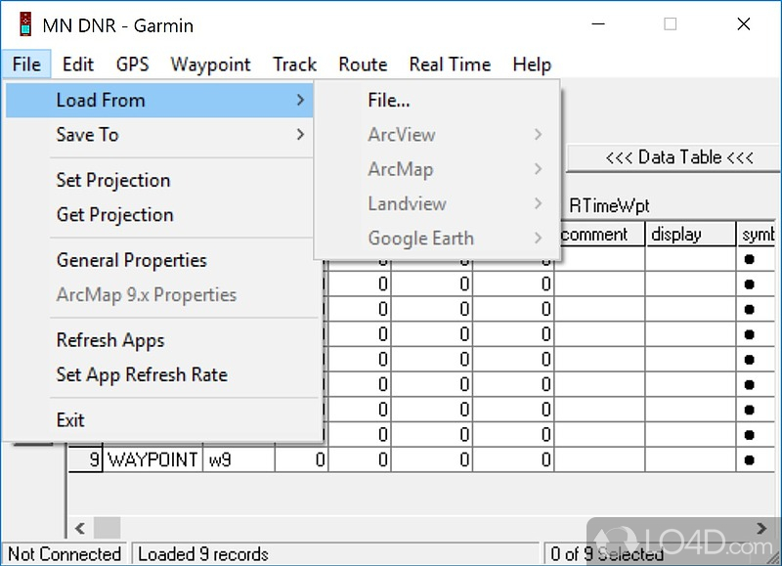Choose Set App Refresh Rate
The height and width of the screenshot is (566, 782).
[x=142, y=374]
